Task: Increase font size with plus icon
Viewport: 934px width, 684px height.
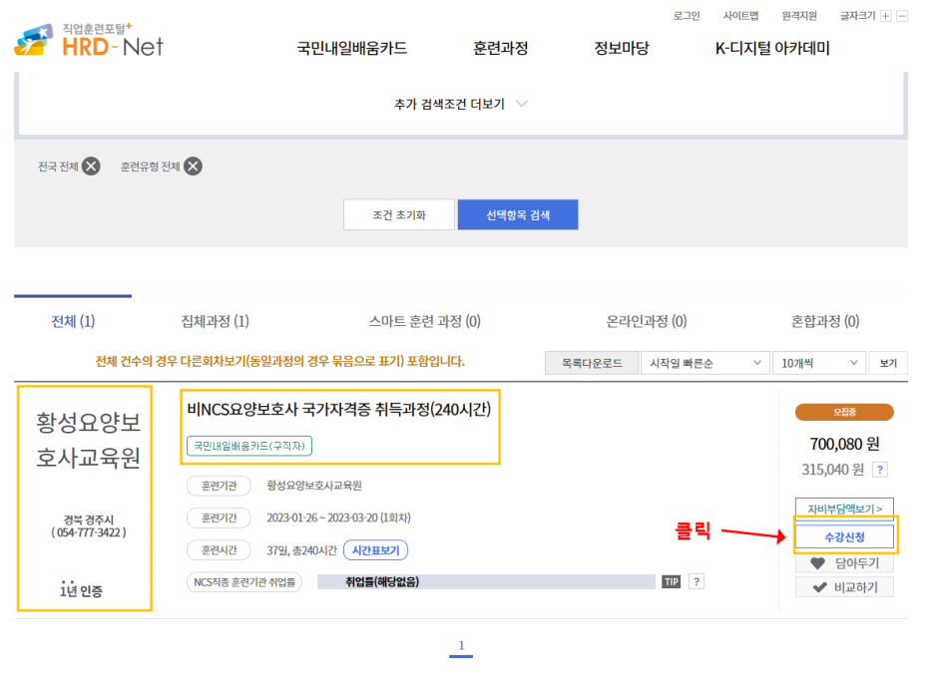Action: coord(886,16)
